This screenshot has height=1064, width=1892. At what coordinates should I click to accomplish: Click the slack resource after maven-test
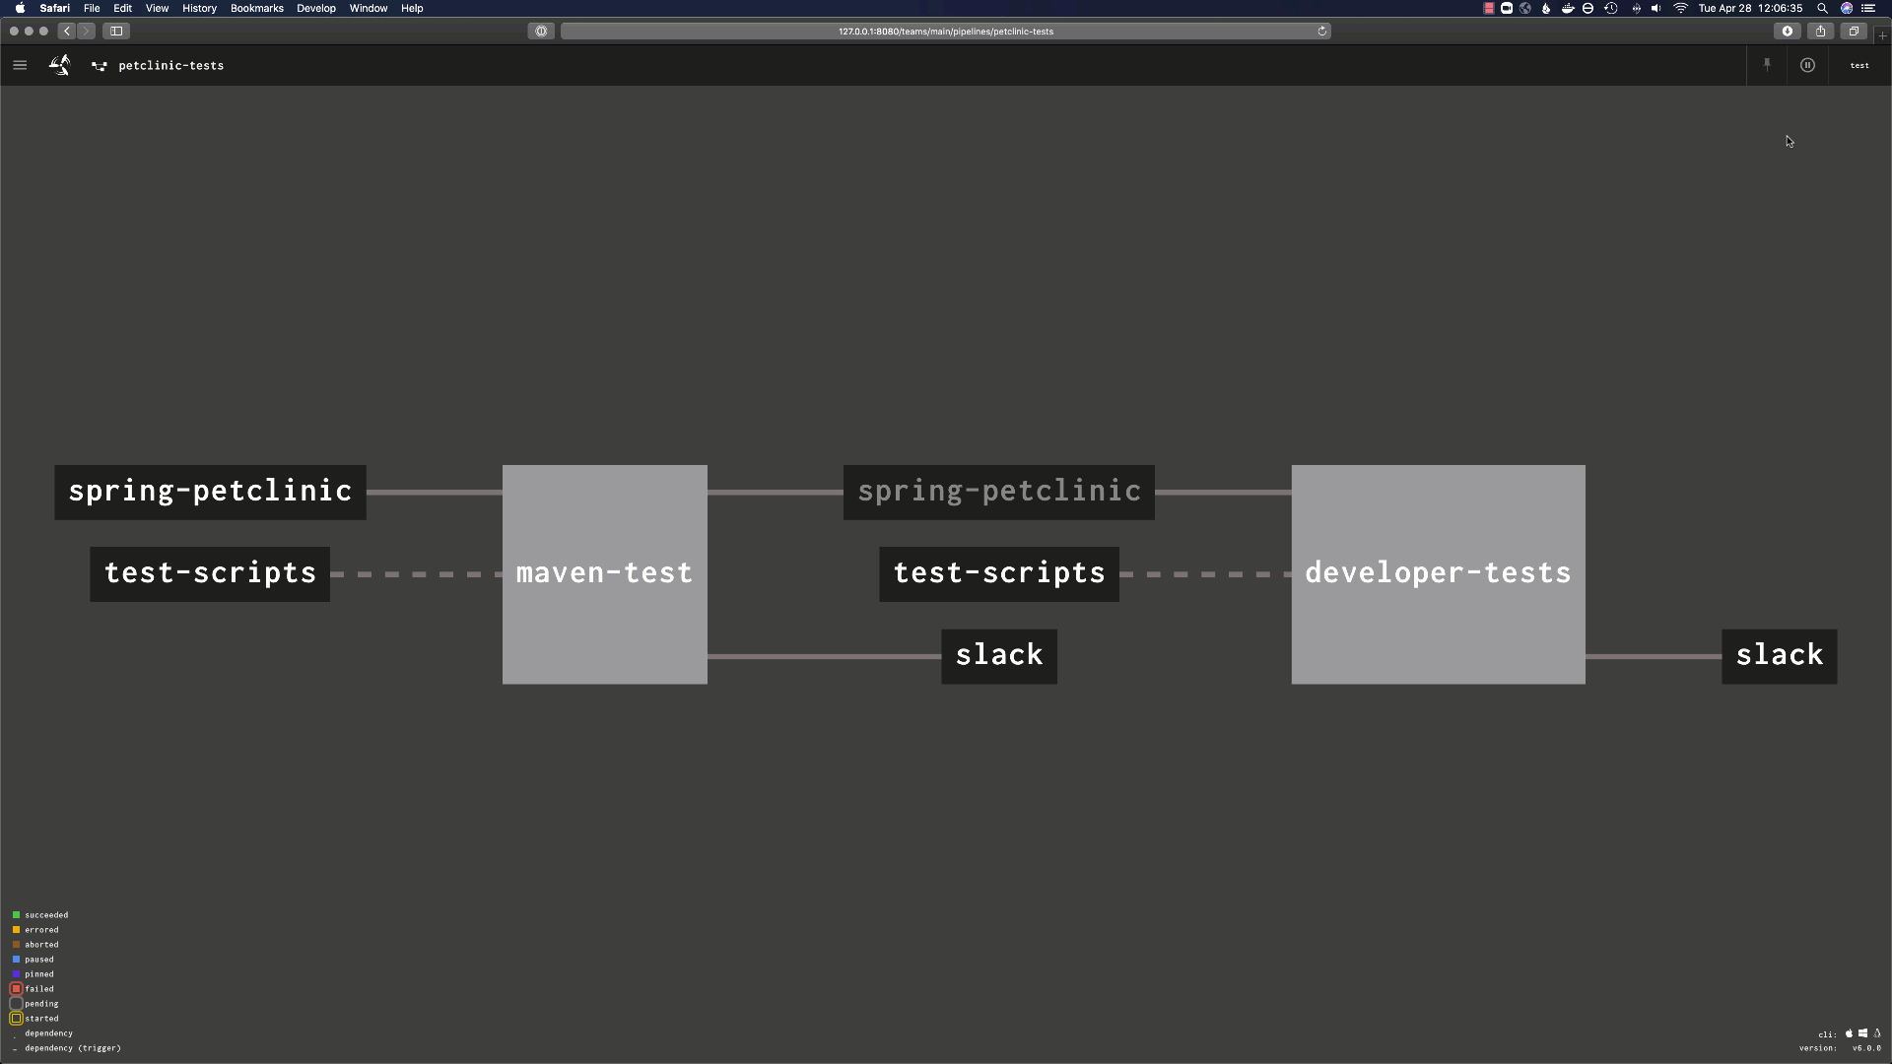pos(999,656)
